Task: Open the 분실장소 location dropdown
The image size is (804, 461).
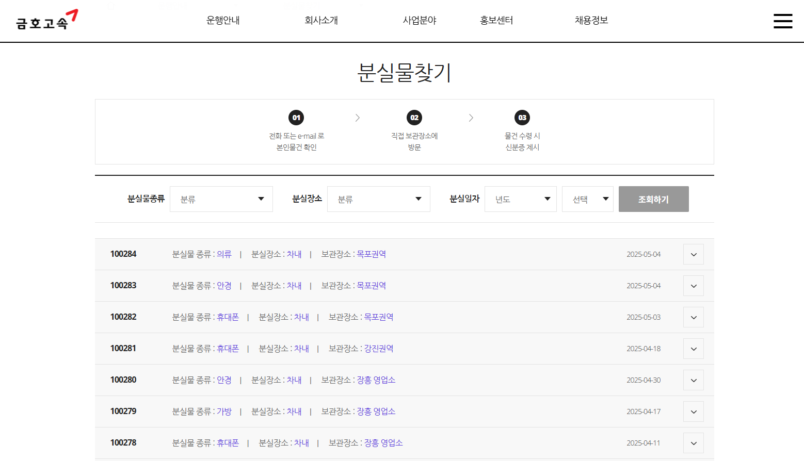Action: click(x=378, y=199)
